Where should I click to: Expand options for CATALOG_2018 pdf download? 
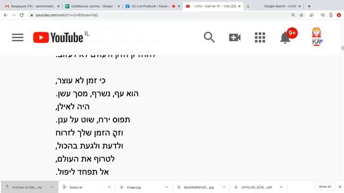281,187
